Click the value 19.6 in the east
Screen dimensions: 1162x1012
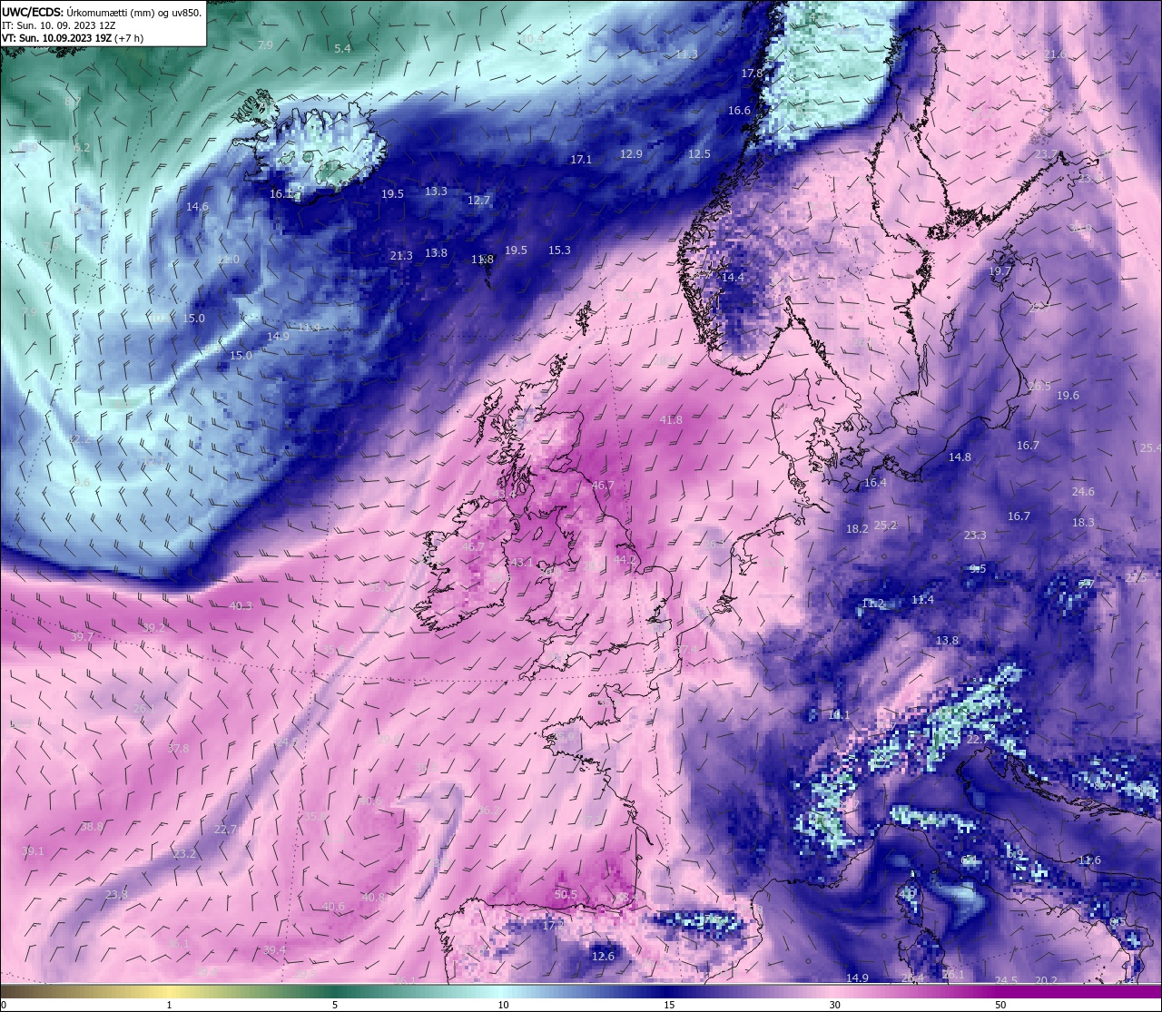point(1068,396)
